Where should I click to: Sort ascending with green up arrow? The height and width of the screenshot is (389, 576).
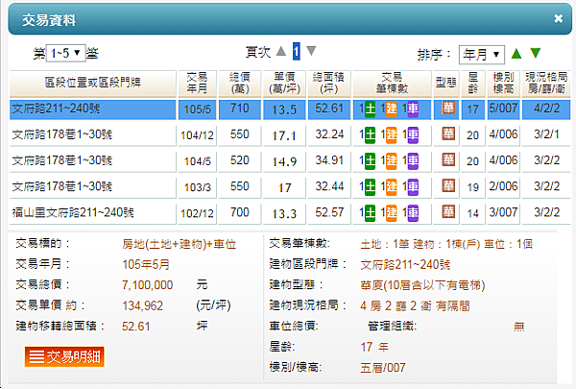tap(516, 54)
